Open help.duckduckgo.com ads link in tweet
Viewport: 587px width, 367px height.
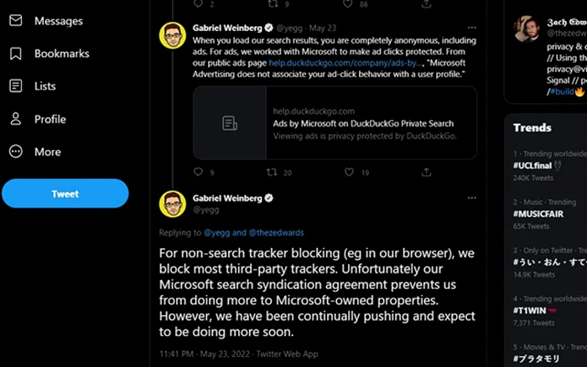click(345, 63)
